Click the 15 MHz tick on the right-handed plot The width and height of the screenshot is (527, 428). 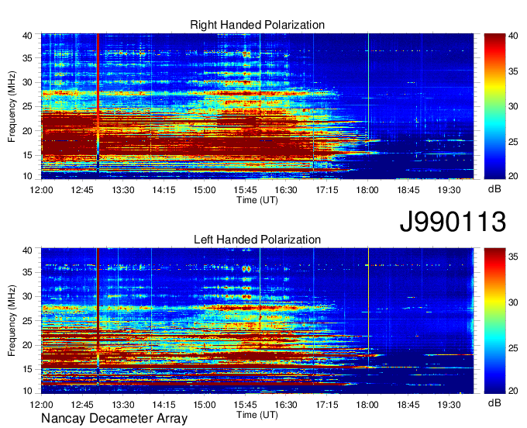[x=28, y=155]
